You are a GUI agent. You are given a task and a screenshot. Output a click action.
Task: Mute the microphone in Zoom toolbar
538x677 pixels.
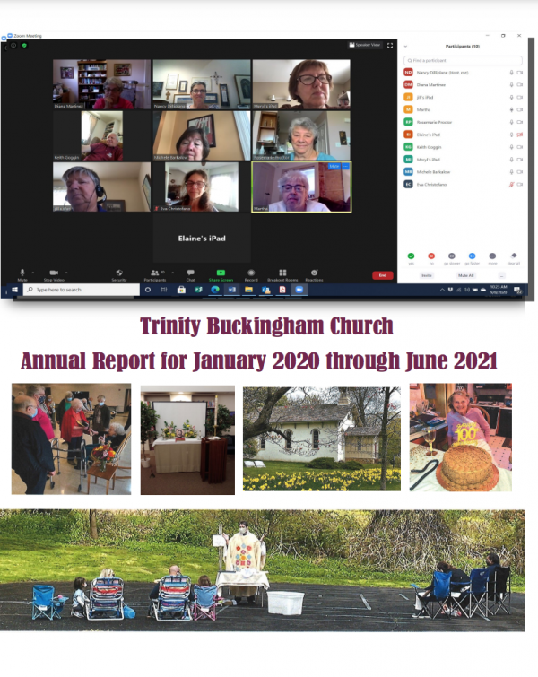(x=22, y=274)
